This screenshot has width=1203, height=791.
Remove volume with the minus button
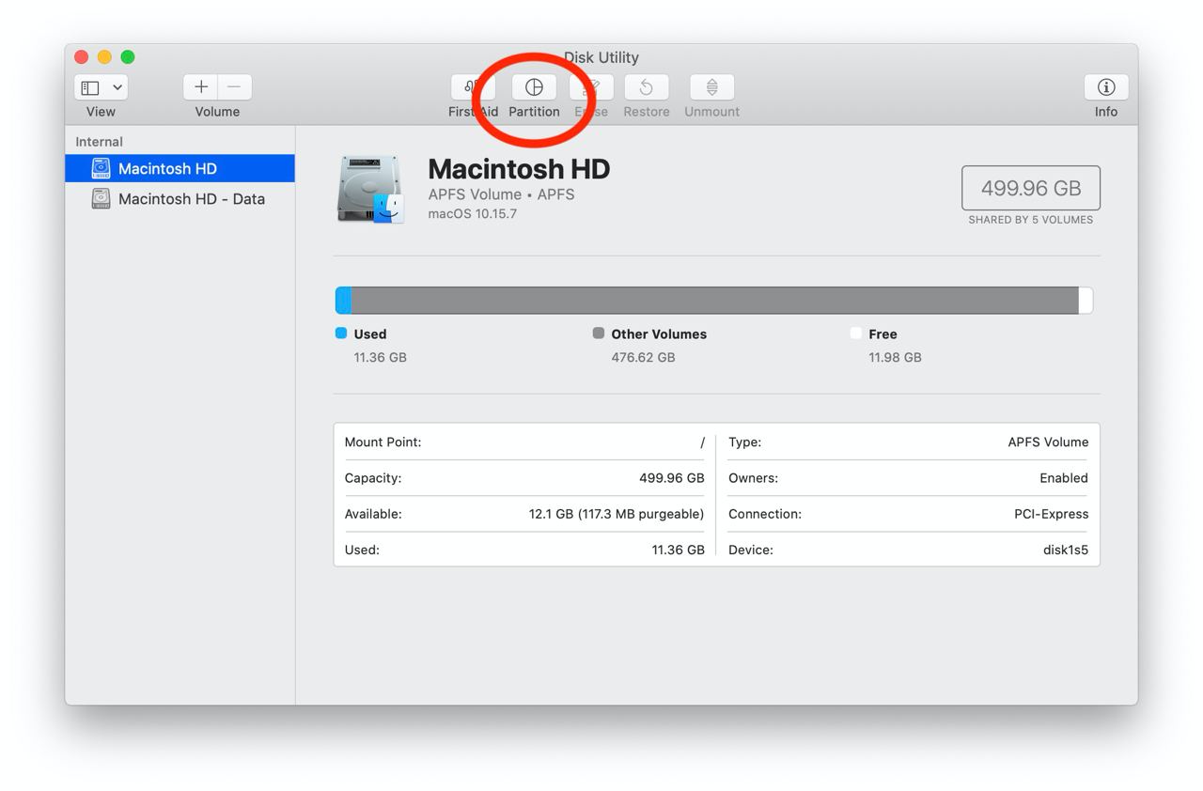pyautogui.click(x=235, y=87)
